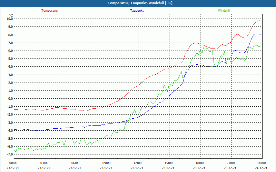Screen dimensions: 276x172
Task: Click the 15:00 time axis label
Action: pos(168,163)
